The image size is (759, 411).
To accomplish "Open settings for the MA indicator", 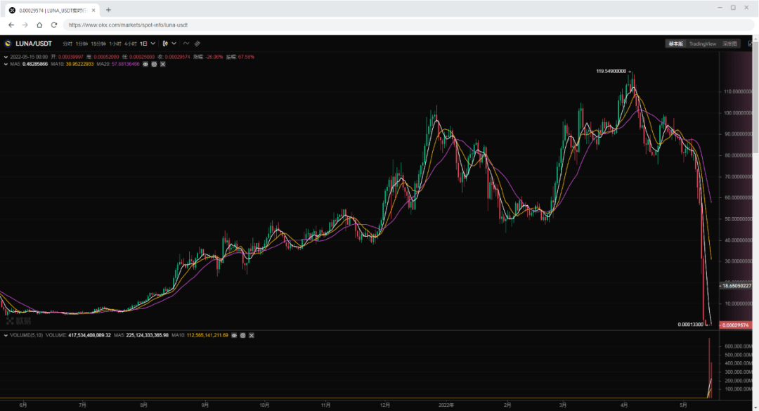I will tap(154, 64).
